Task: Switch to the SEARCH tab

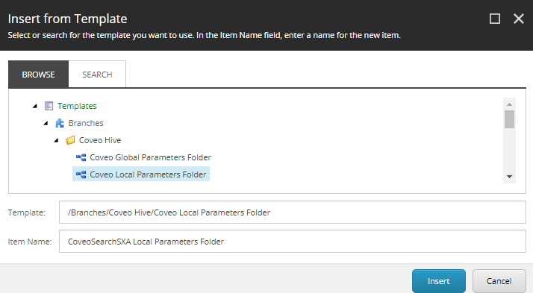Action: point(97,75)
